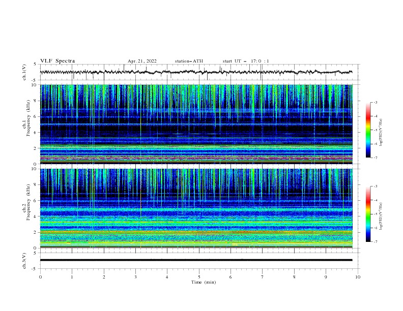Click the '3' tick on the time axis
The image size is (403, 311).
point(135,277)
